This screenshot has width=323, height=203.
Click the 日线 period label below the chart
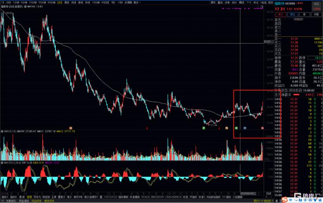269,194
